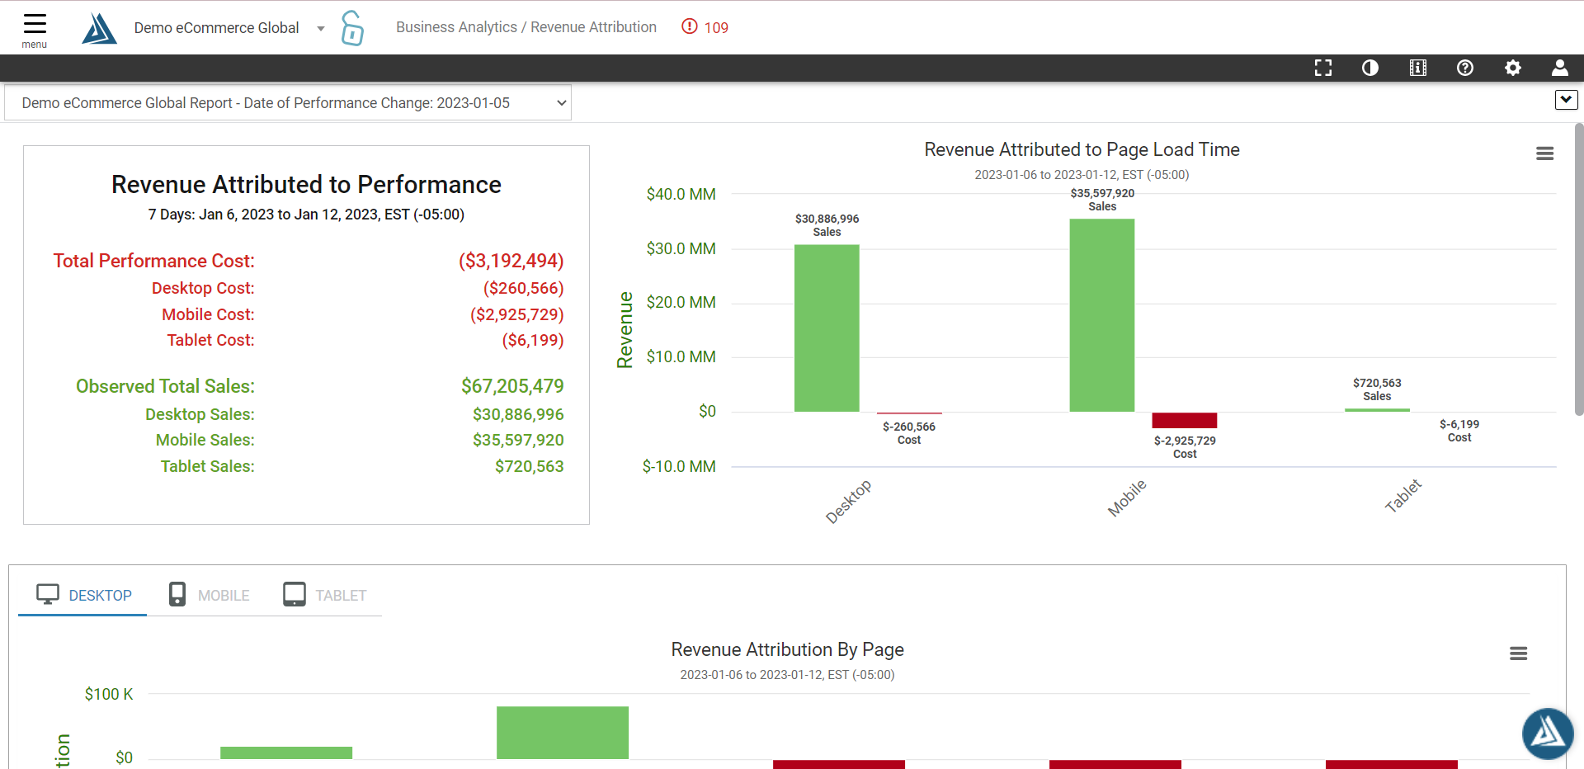The width and height of the screenshot is (1584, 769).
Task: Switch to the TABLET tab
Action: coord(325,595)
